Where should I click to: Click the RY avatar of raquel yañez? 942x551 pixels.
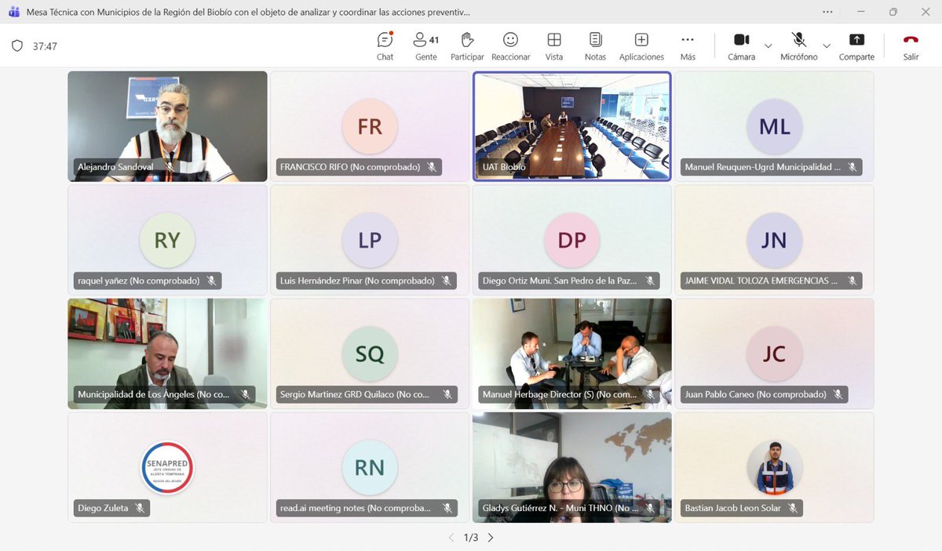coord(167,240)
